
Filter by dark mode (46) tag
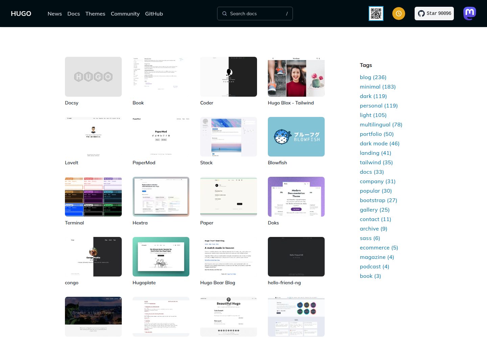380,143
